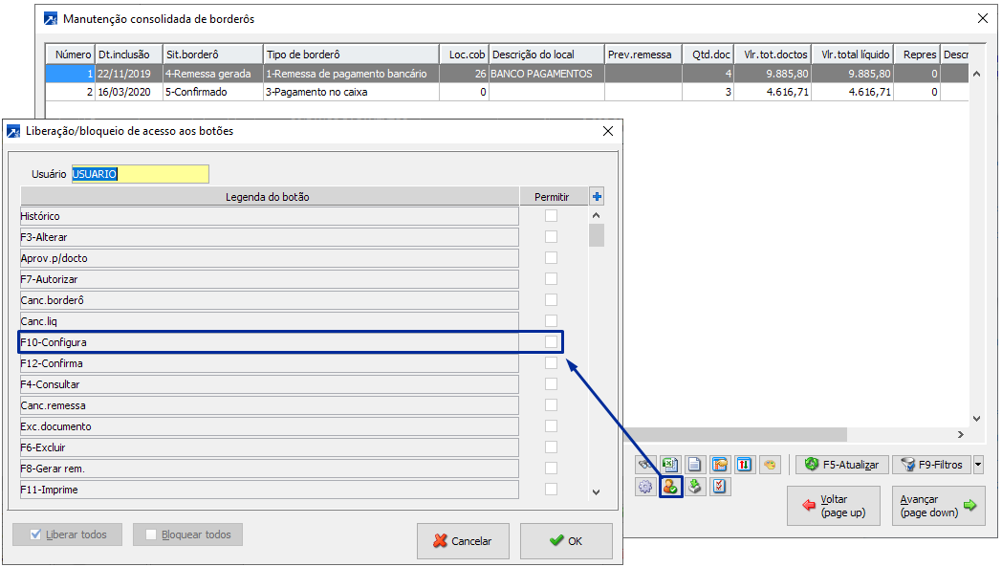The width and height of the screenshot is (1002, 567).
Task: Click the table with hand icon
Action: 720,465
